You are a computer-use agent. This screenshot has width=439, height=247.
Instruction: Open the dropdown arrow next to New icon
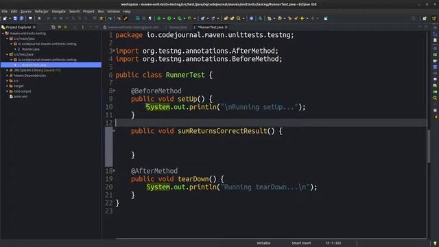click(x=10, y=19)
